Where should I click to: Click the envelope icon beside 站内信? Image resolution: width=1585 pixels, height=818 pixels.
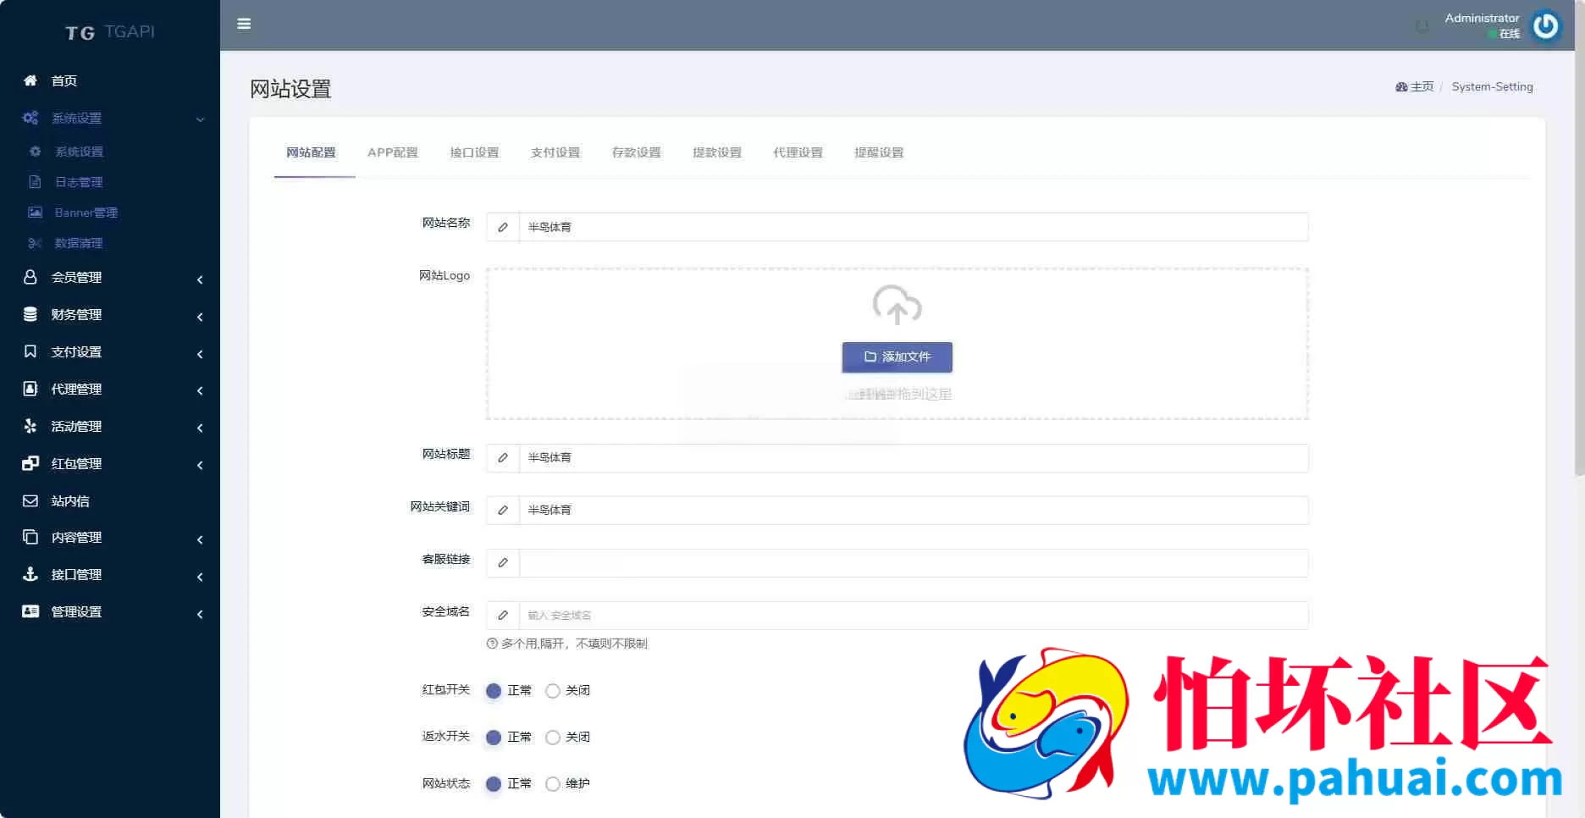(30, 500)
